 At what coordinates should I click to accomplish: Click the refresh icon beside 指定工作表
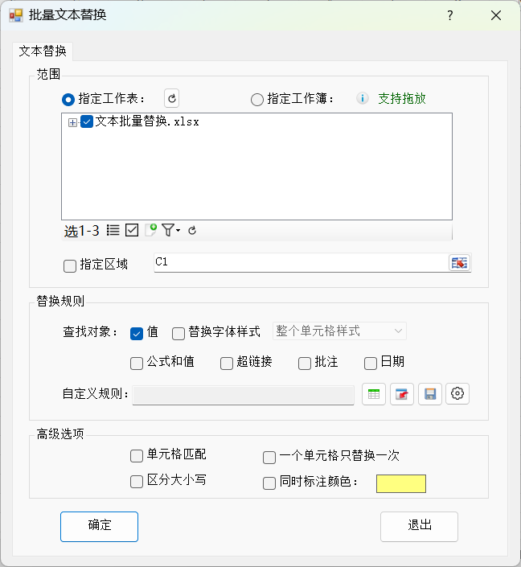click(x=171, y=99)
